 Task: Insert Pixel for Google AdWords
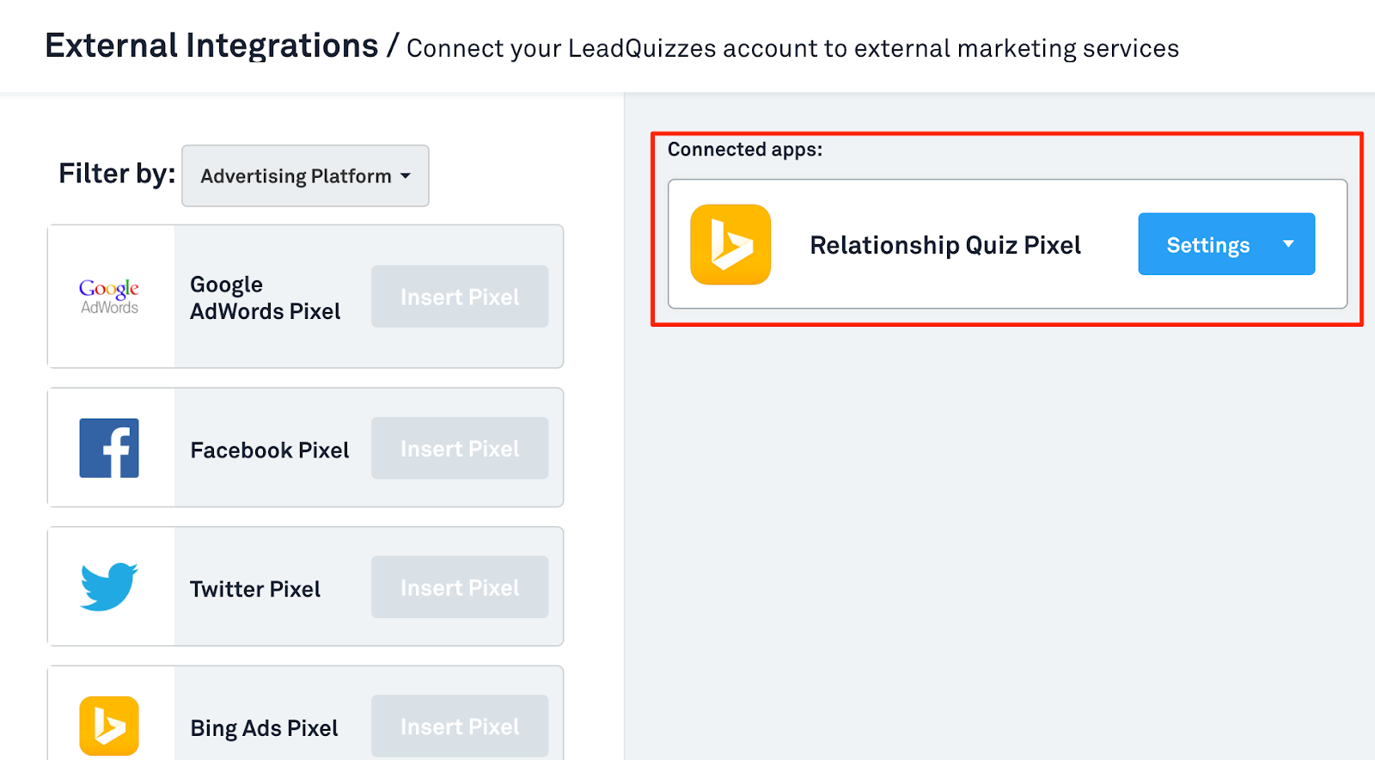coord(460,297)
